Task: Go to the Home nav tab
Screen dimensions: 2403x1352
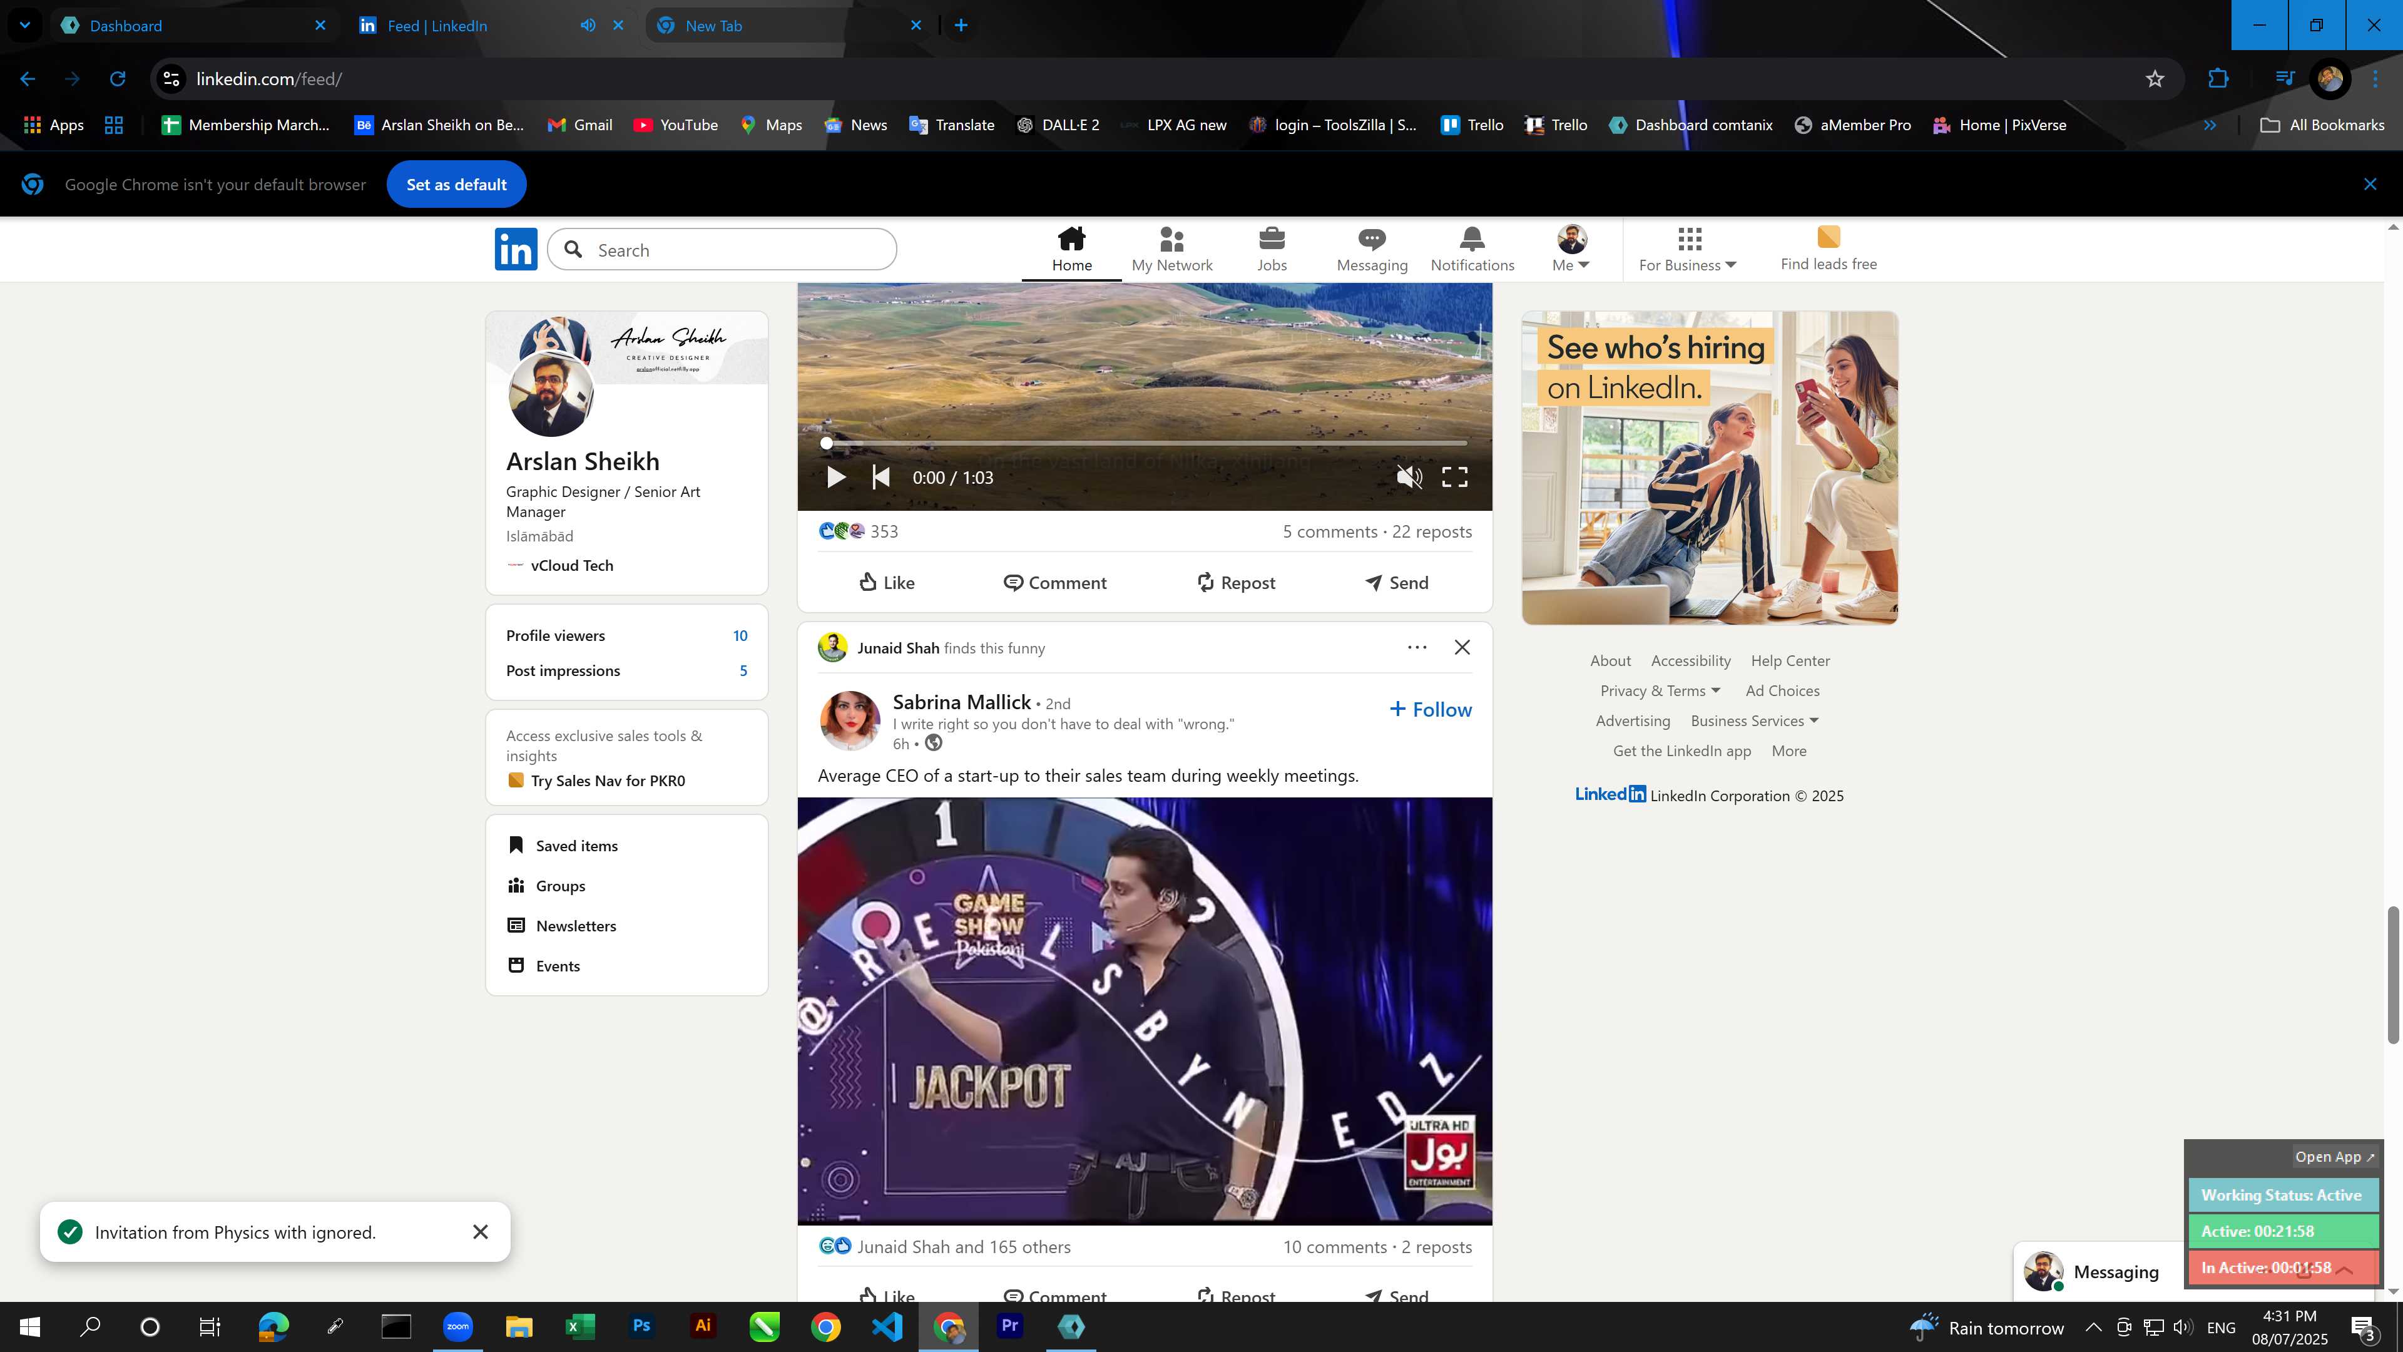Action: 1072,250
